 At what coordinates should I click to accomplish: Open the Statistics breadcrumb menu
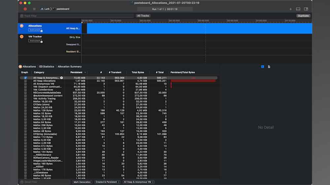pos(47,67)
